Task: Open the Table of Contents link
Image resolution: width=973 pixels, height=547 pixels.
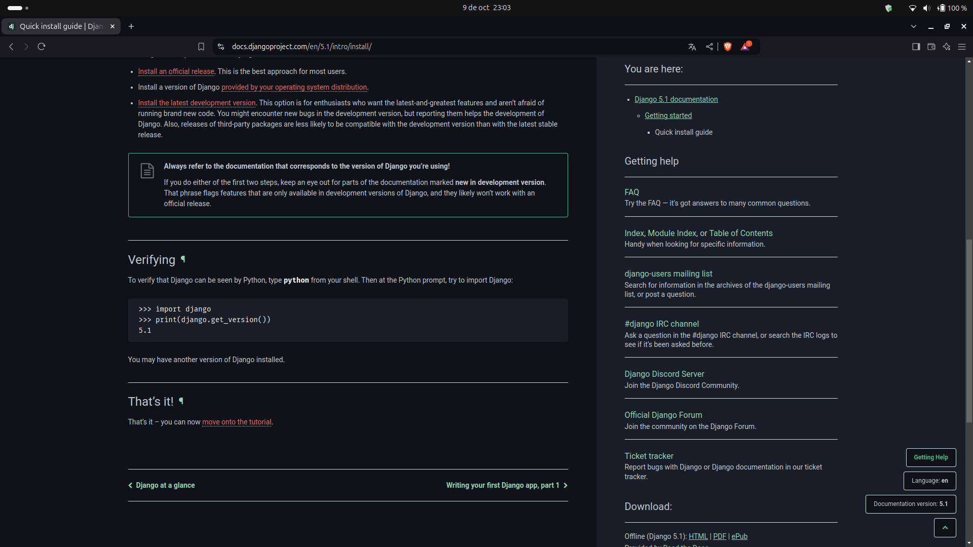Action: 740,233
